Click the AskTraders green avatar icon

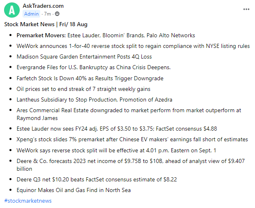pos(14,10)
